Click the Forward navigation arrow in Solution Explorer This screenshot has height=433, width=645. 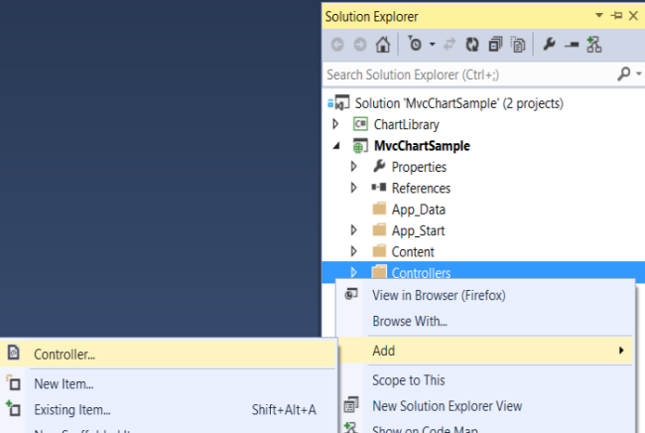point(360,45)
